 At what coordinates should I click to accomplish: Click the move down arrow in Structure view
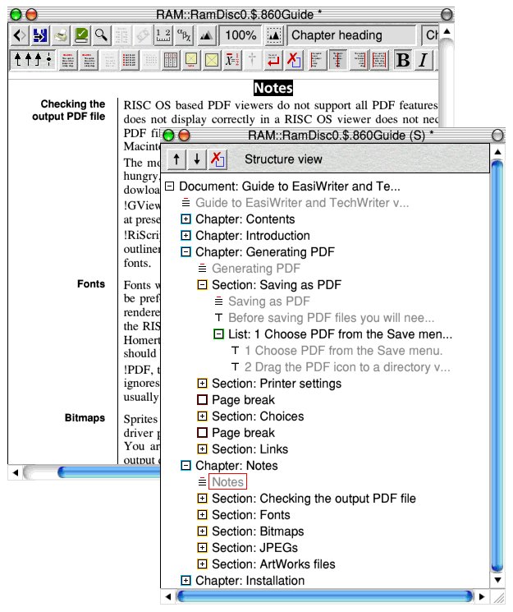coord(197,159)
